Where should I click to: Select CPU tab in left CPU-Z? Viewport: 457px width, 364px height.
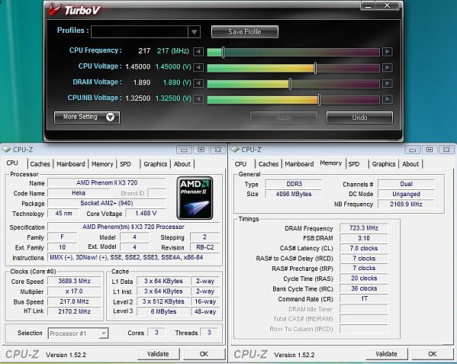pos(12,163)
